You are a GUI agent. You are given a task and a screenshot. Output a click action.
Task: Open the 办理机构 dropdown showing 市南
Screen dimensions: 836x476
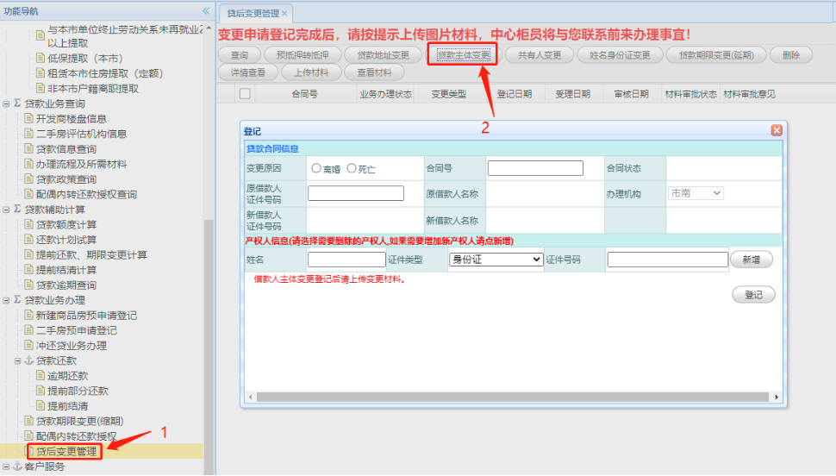(x=696, y=193)
